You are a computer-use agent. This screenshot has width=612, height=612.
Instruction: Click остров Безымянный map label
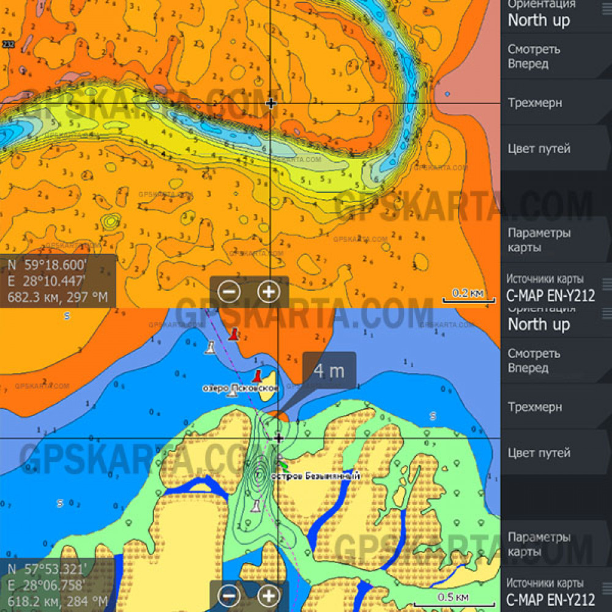point(315,476)
